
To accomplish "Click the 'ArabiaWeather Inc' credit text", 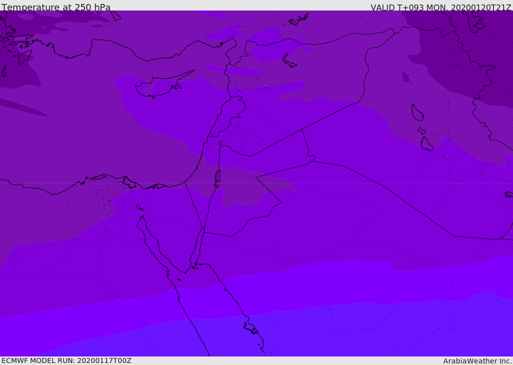I will pyautogui.click(x=477, y=361).
